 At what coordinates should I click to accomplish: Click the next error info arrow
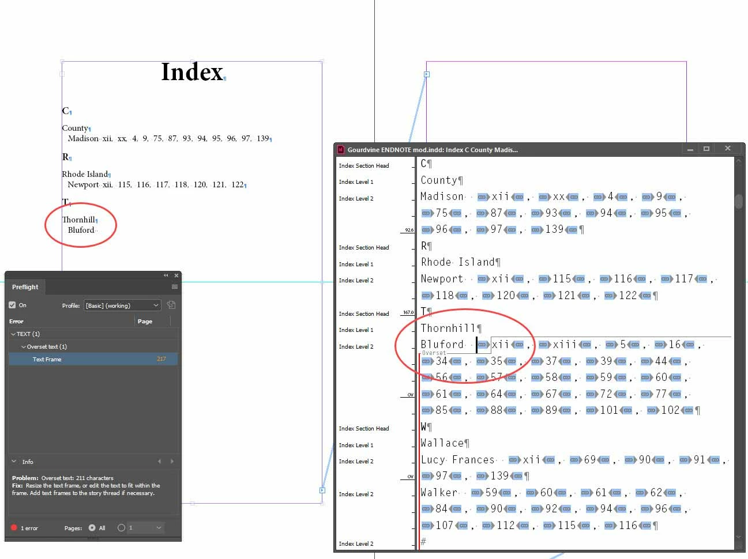click(x=172, y=462)
